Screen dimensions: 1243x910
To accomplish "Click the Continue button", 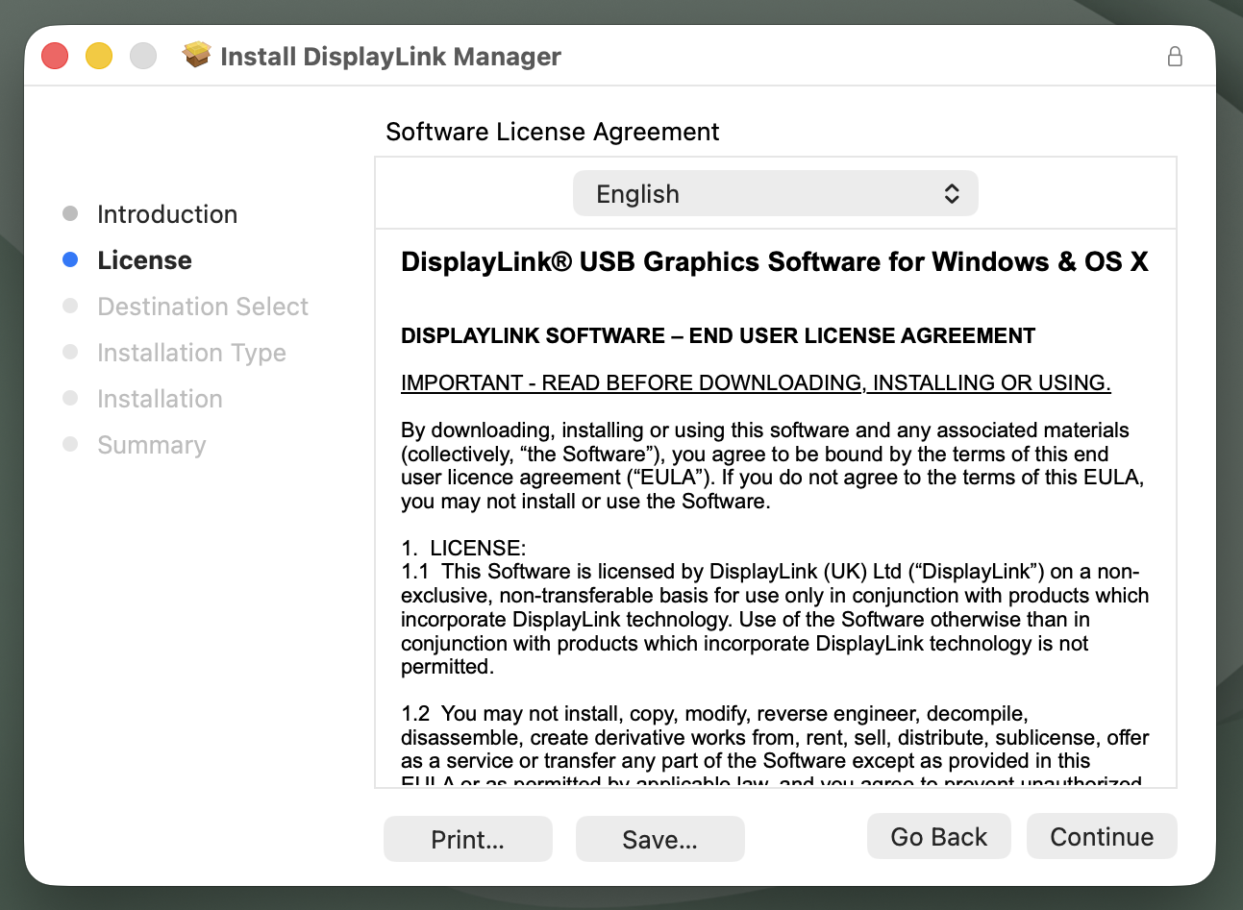I will (x=1102, y=836).
